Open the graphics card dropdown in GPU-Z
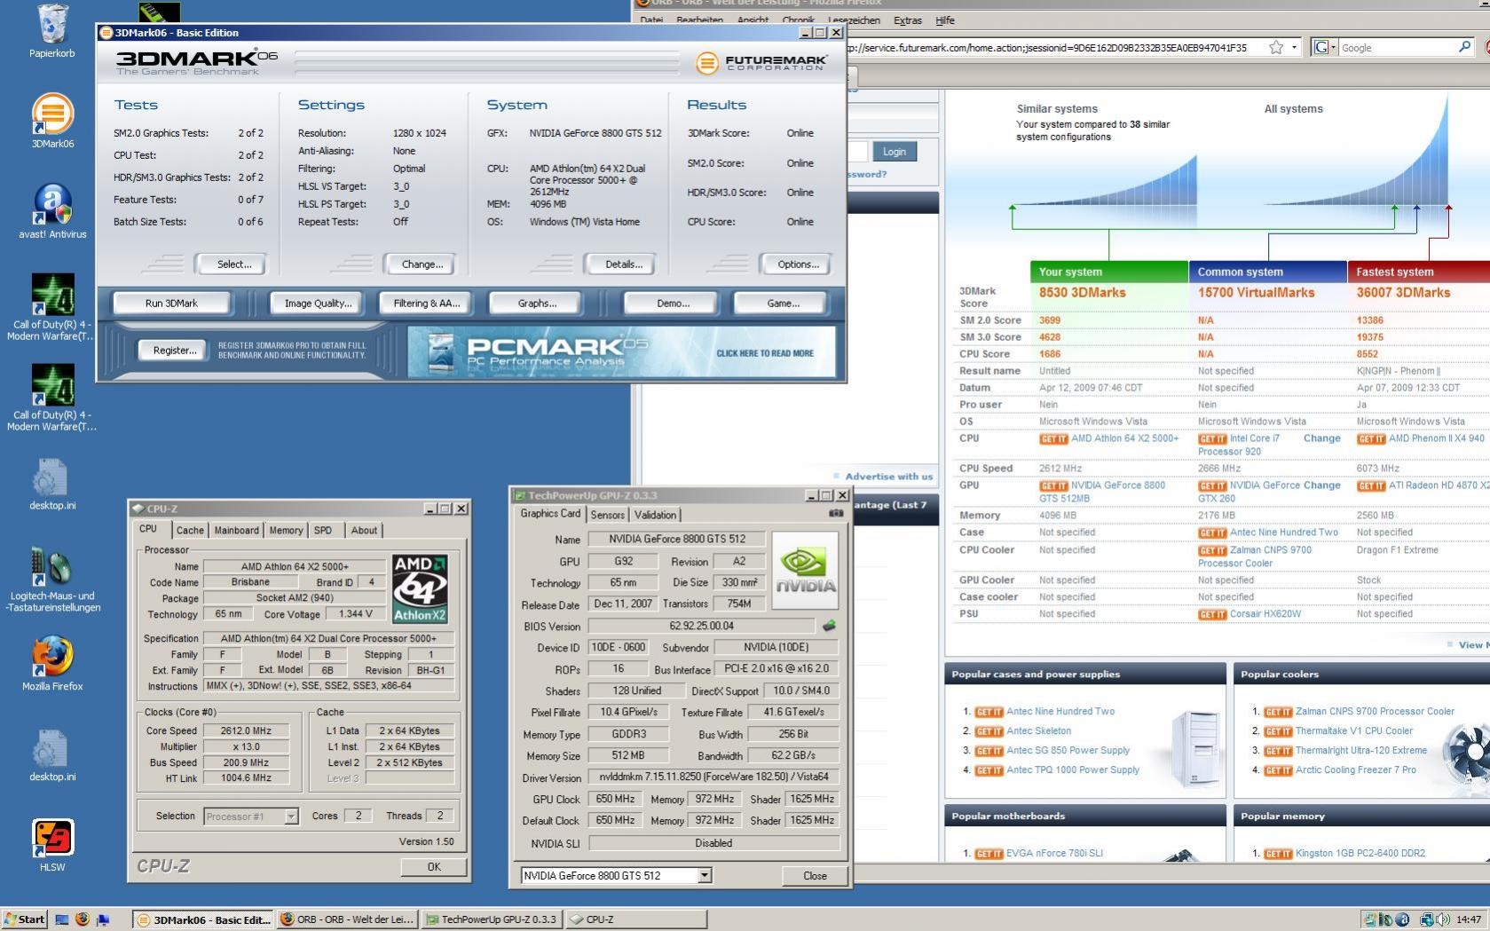1490x931 pixels. (x=705, y=875)
